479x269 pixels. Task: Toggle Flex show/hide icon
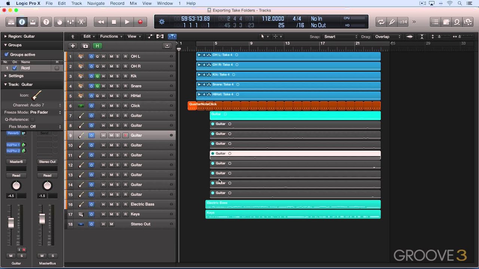(160, 36)
